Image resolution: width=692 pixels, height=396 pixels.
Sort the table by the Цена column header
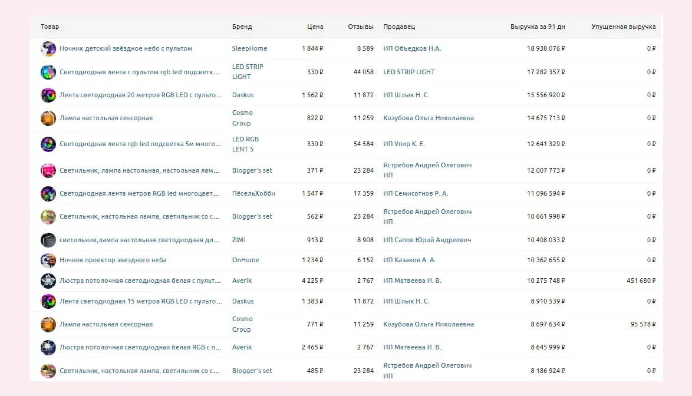point(315,27)
